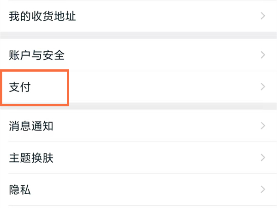The image size is (277, 208).
Task: Click the arrow icon next to 账户与安全
Action: pyautogui.click(x=263, y=55)
